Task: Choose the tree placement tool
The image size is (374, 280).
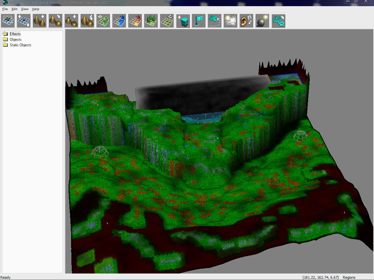Action: point(151,21)
